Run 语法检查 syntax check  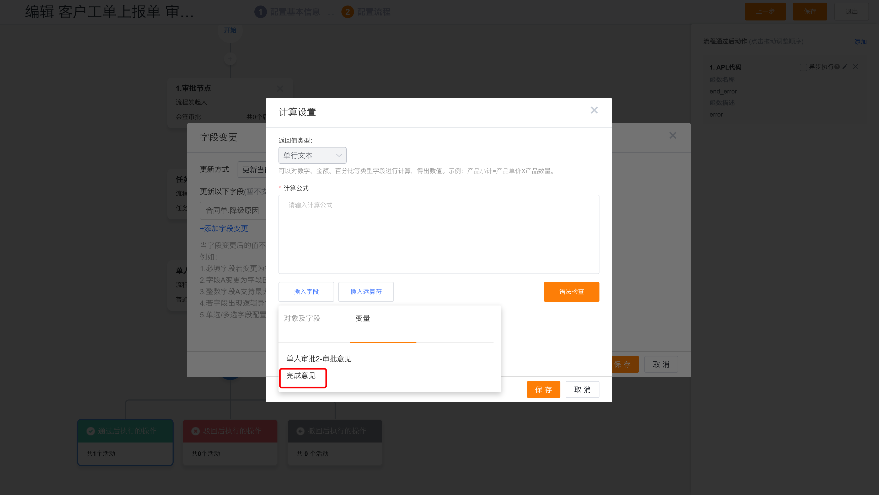(571, 292)
